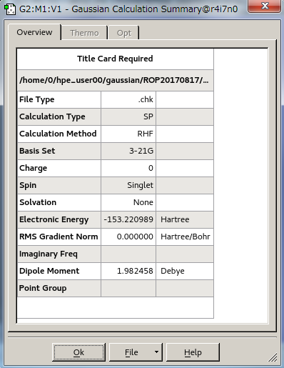Select the 'None' solvation value cell
Viewport: 284px width, 368px height.
point(128,202)
